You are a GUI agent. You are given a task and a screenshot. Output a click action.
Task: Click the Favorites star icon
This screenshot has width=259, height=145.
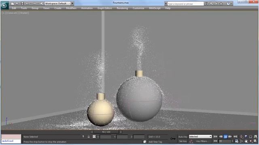221,4
